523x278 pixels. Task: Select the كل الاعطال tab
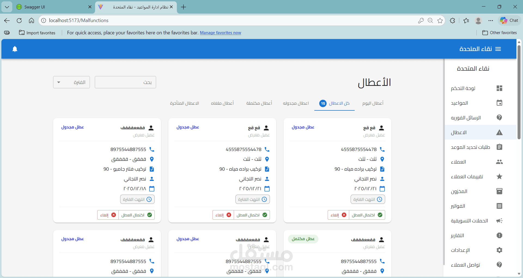335,103
